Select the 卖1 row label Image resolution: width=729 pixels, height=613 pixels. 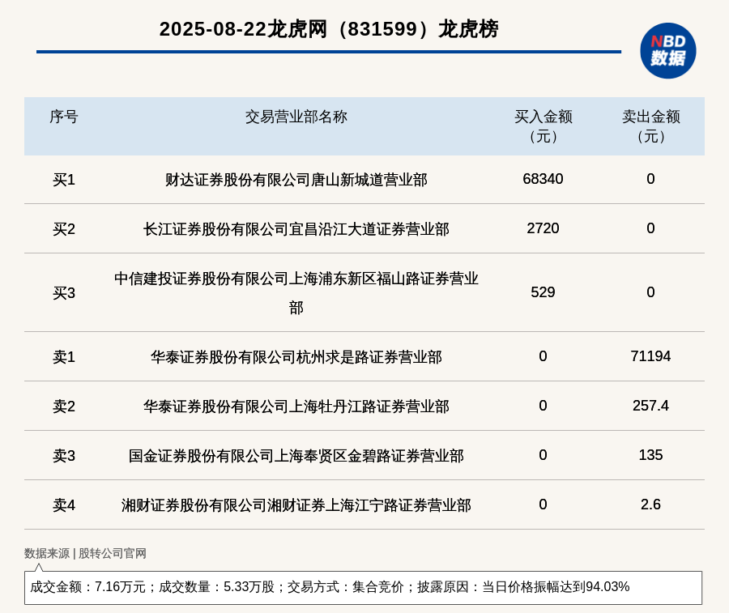pos(64,357)
